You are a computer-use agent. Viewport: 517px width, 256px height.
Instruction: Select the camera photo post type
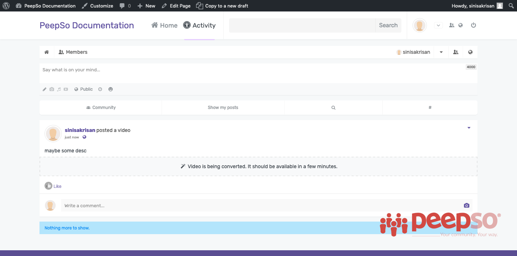point(52,89)
